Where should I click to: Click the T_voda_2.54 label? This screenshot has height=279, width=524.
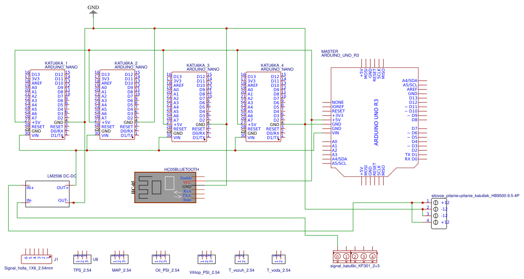point(278,270)
